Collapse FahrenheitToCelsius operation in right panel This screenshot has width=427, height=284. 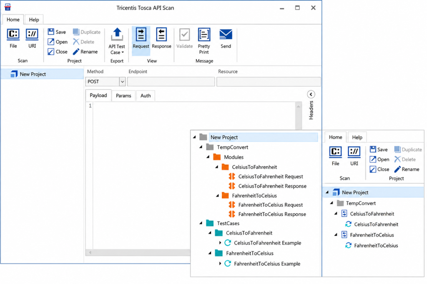pyautogui.click(x=336, y=235)
